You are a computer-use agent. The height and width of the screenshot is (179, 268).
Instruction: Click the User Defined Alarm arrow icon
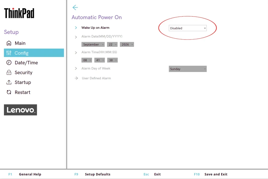point(76,78)
